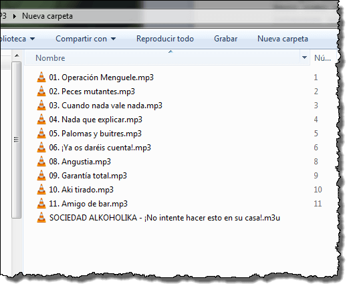Click track number 11 in the Nú column
The height and width of the screenshot is (288, 351).
(318, 204)
